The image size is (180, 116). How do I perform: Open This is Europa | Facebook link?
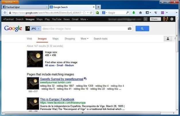(57, 99)
